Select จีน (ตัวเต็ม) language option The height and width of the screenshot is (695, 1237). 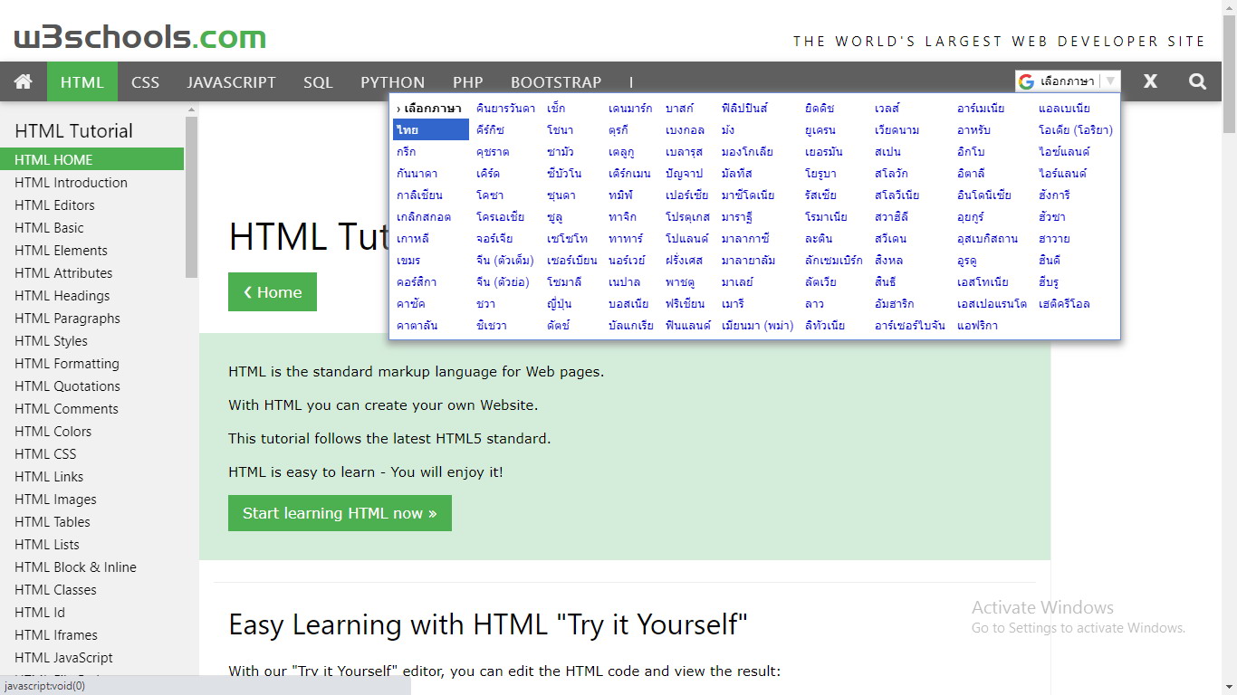click(x=504, y=260)
